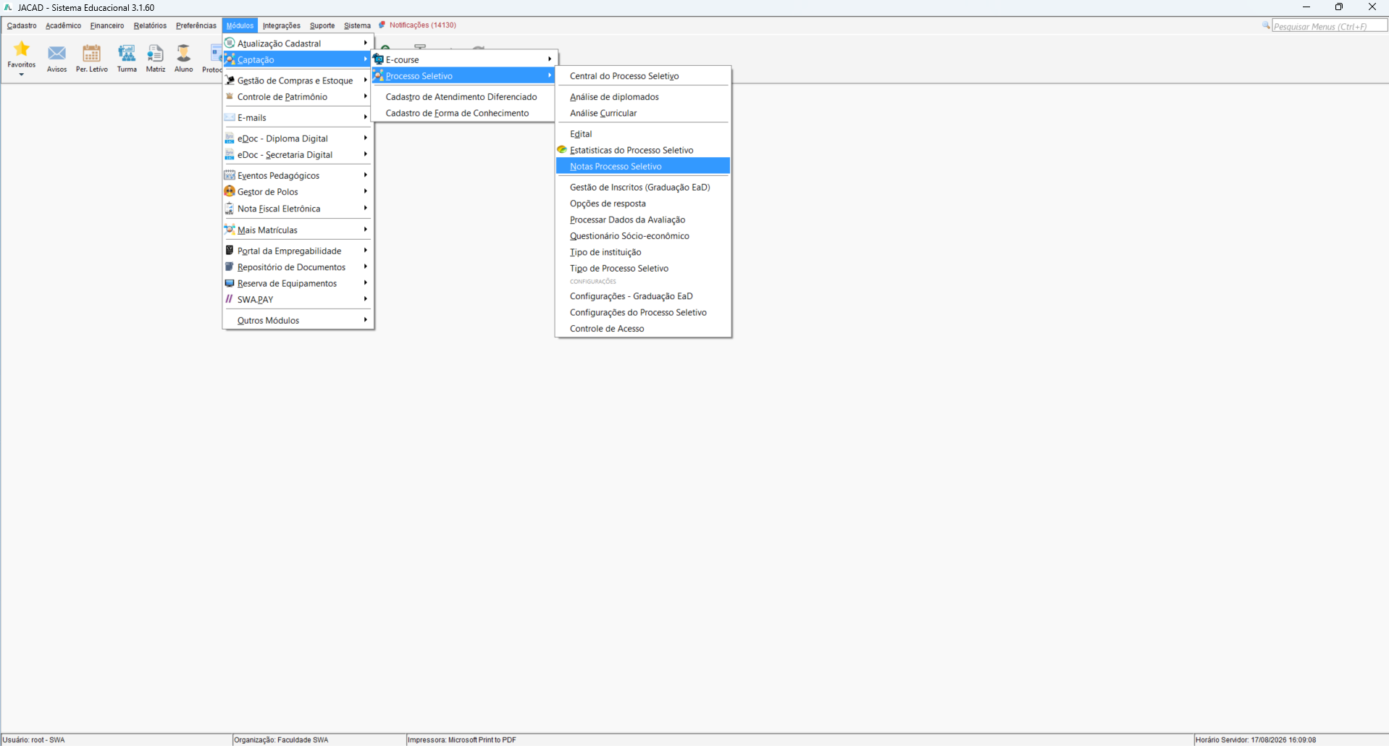Select Cadastro de Atendimento Diferenciado
The height and width of the screenshot is (746, 1389).
coord(463,97)
